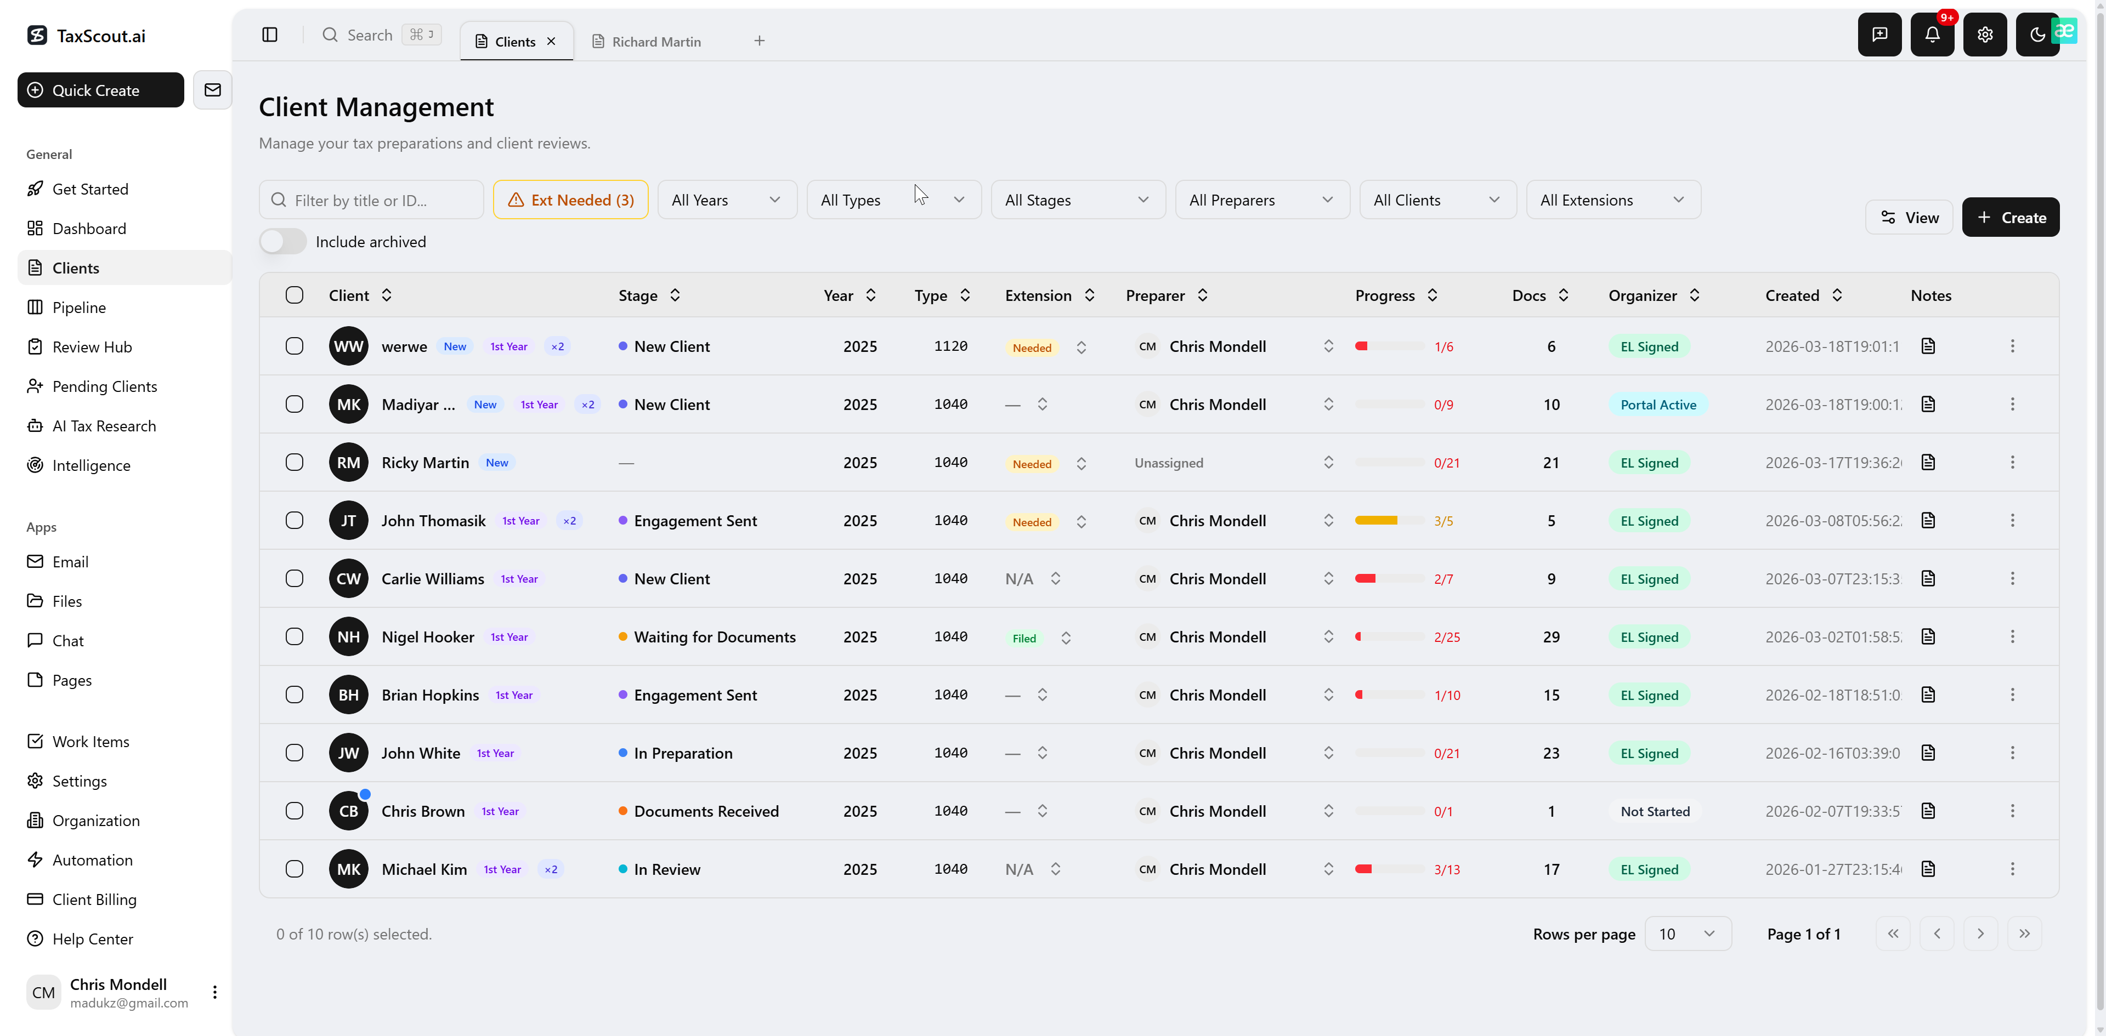Image resolution: width=2106 pixels, height=1036 pixels.
Task: Click the Create button
Action: click(2011, 217)
